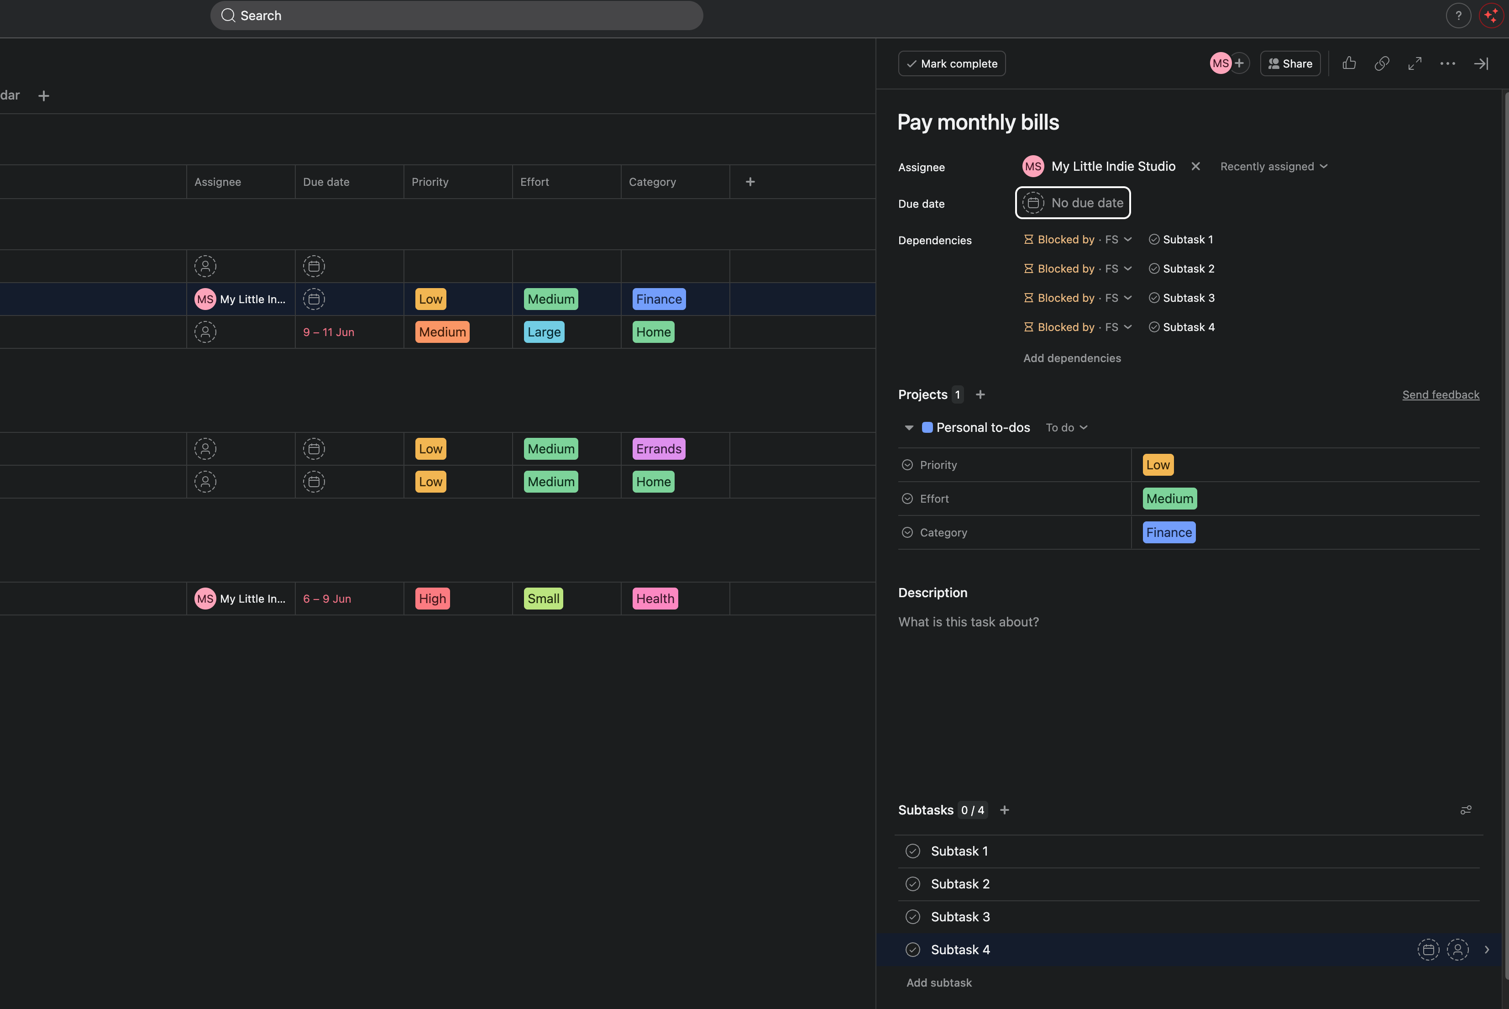This screenshot has height=1009, width=1509.
Task: Mark Subtask 4 complete in Subtasks list
Action: [912, 949]
